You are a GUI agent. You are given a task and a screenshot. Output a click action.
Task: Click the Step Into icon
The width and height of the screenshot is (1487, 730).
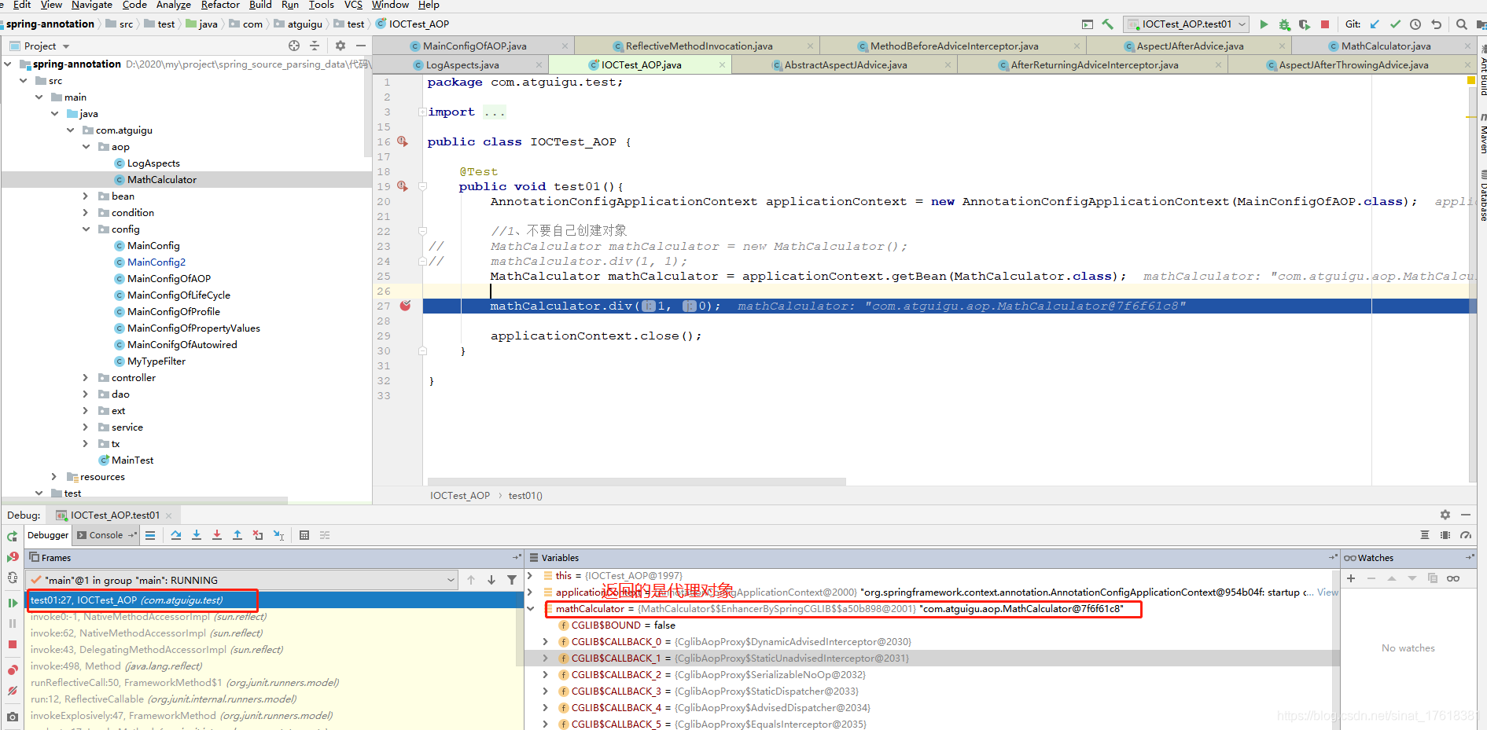(197, 535)
